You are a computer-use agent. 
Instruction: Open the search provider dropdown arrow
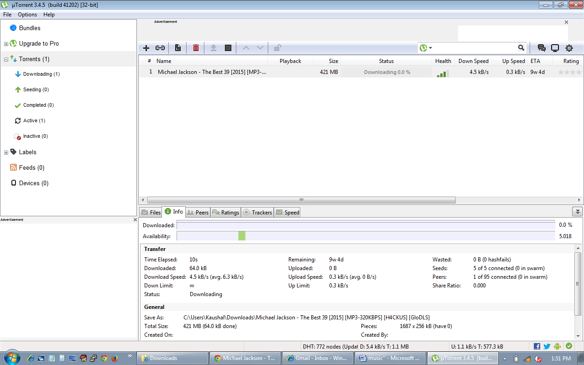coord(430,48)
